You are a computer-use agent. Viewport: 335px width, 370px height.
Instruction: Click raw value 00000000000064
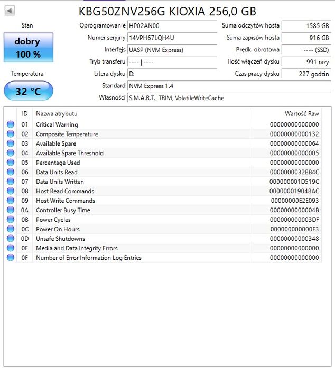point(294,143)
